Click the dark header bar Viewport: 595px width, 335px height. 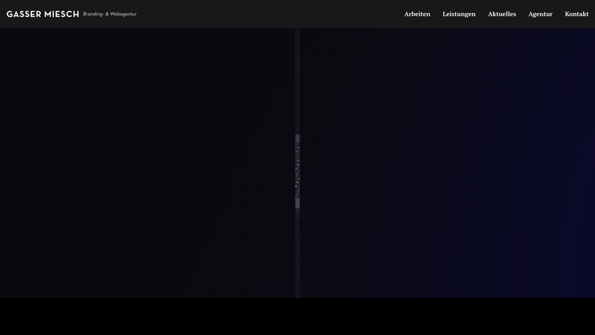(248, 14)
